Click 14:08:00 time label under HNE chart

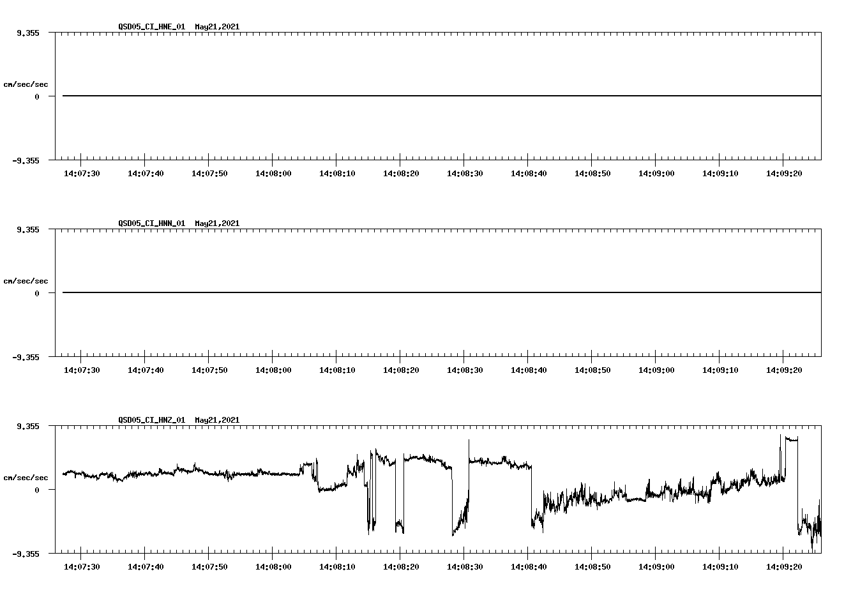coord(273,173)
